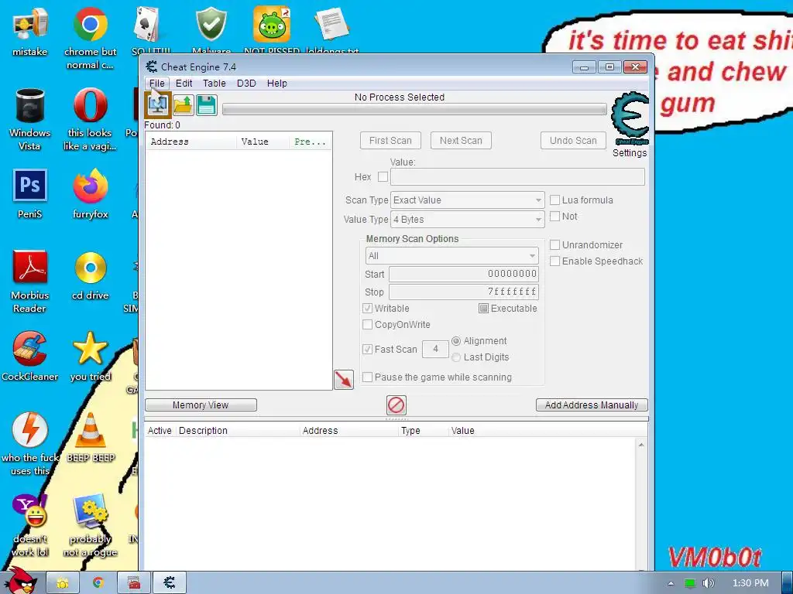Click the 1:30 PM taskbar clock
This screenshot has height=594, width=793.
[750, 583]
